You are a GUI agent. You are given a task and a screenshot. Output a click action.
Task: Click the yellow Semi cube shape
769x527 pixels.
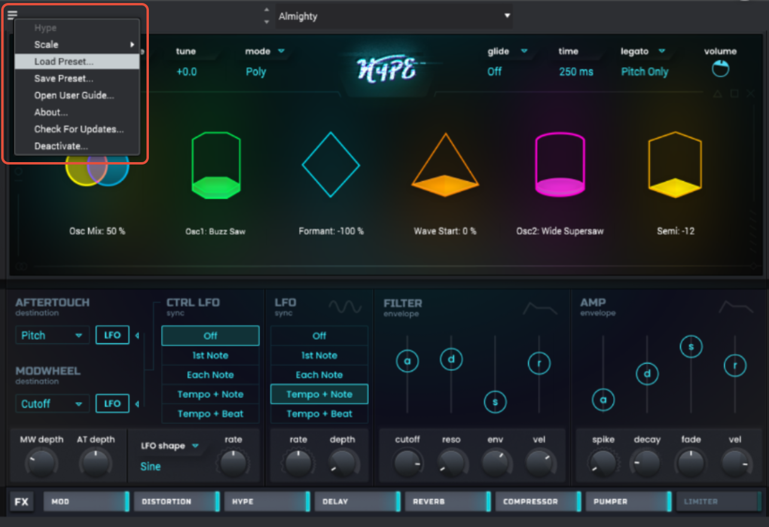[x=675, y=165]
